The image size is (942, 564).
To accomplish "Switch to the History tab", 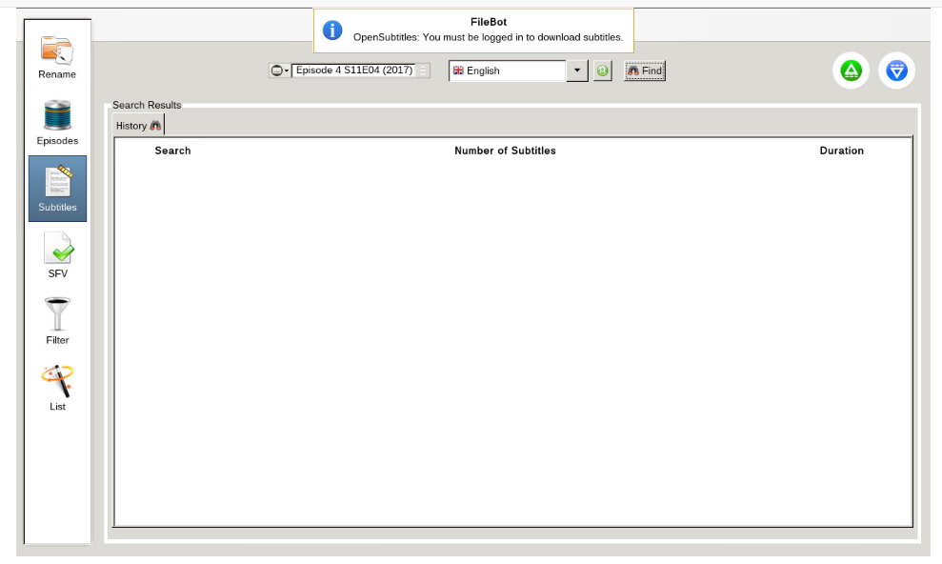I will pyautogui.click(x=136, y=125).
